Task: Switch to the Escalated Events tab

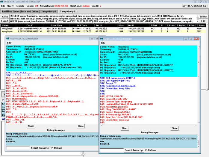Action: coord(30,11)
